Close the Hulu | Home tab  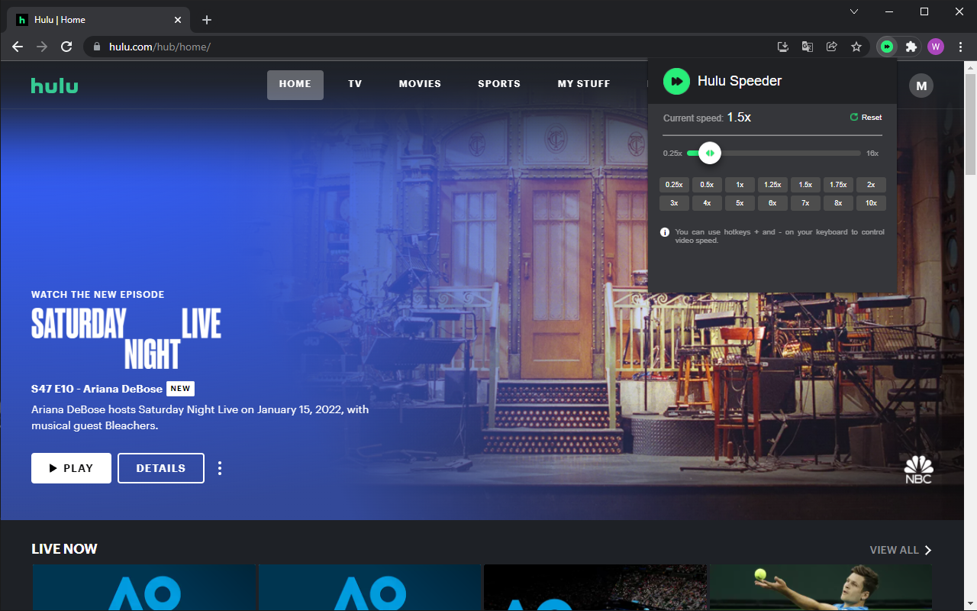[179, 20]
